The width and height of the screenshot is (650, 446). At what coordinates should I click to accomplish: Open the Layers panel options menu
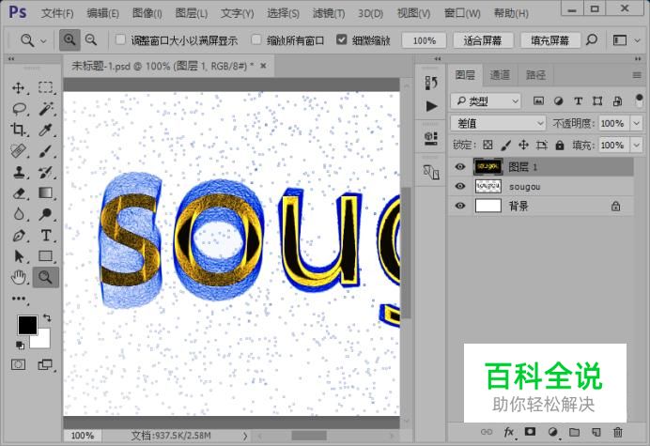click(637, 75)
